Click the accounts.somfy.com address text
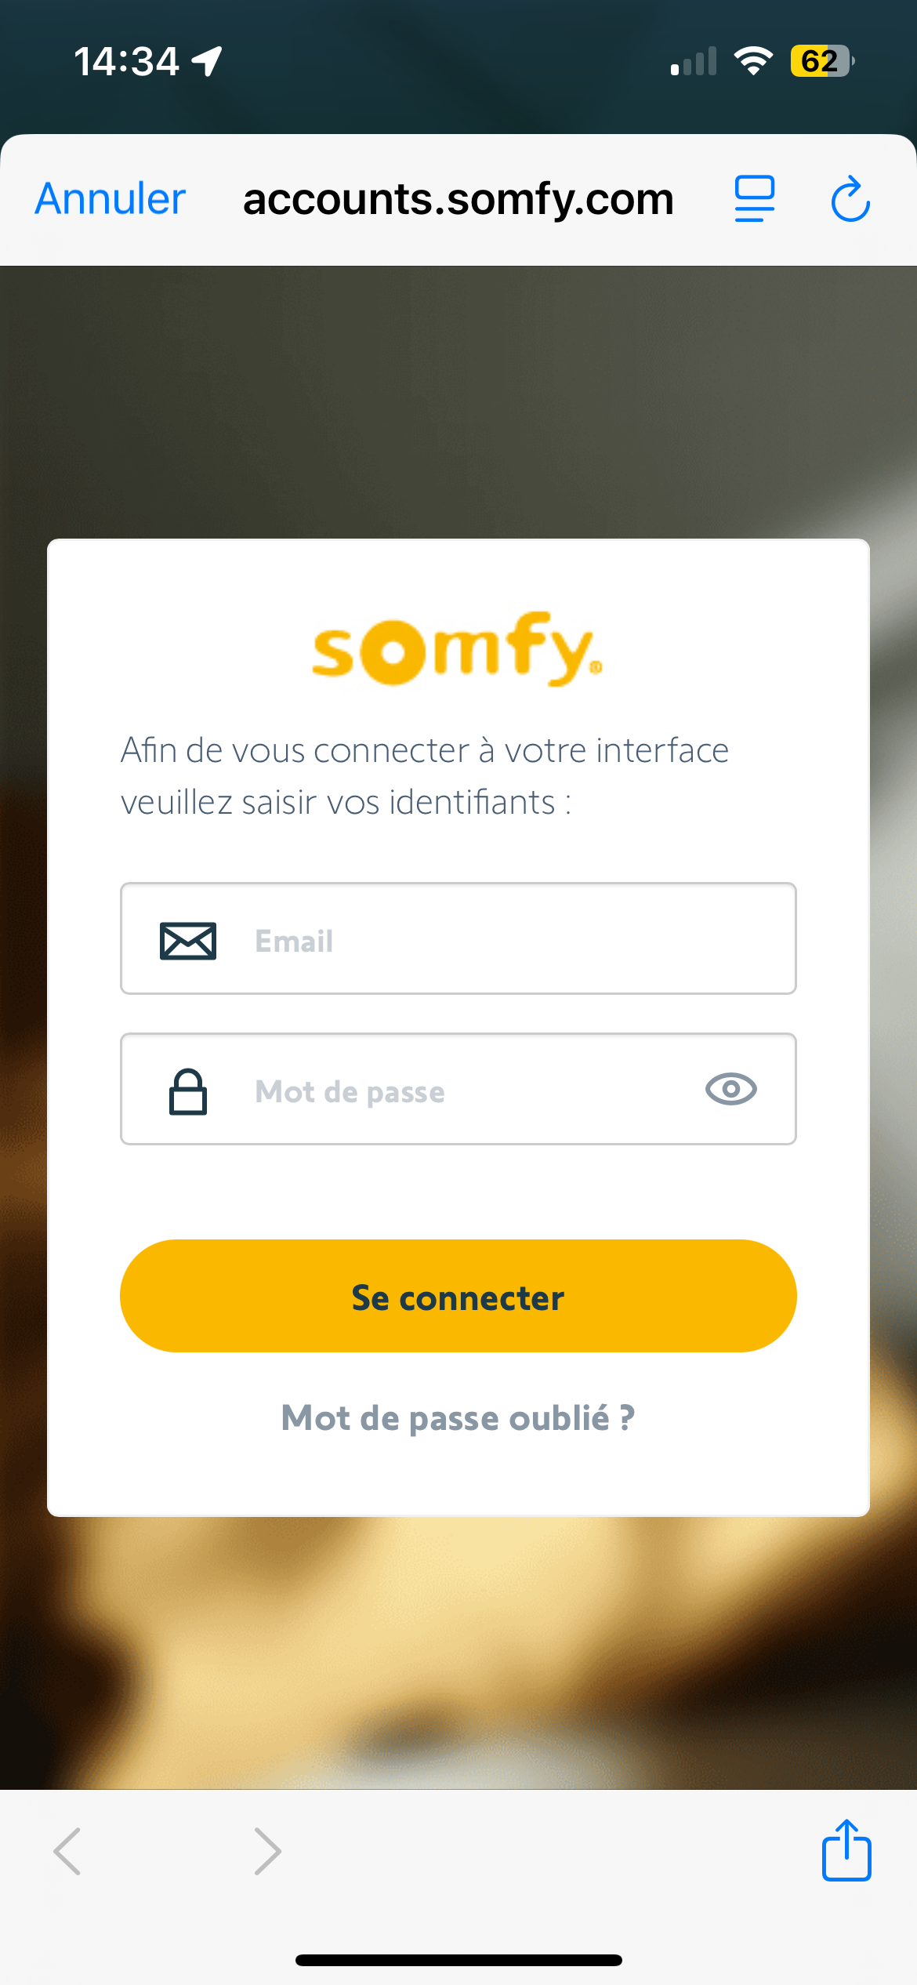The height and width of the screenshot is (1985, 917). [x=458, y=199]
